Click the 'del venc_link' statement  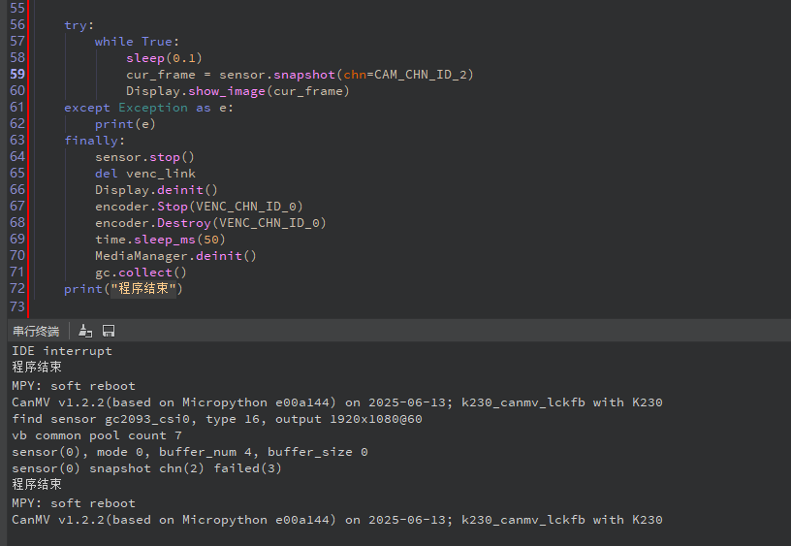[144, 173]
